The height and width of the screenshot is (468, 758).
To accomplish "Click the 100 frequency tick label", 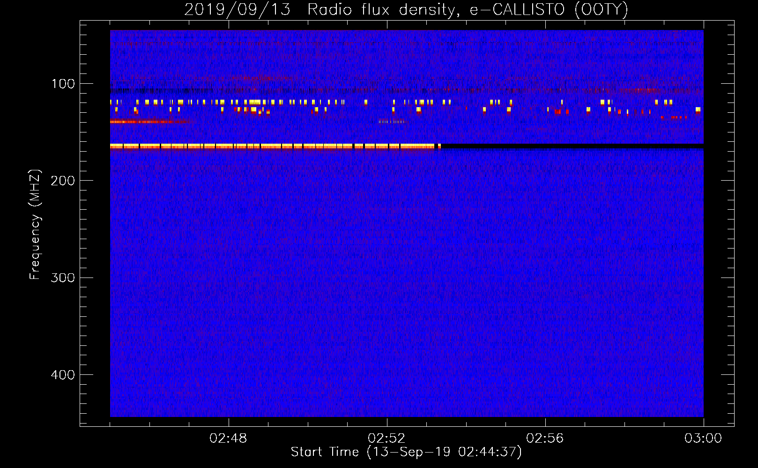I will click(63, 84).
